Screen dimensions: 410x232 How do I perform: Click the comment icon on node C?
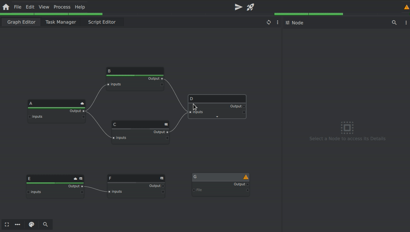tap(166, 125)
